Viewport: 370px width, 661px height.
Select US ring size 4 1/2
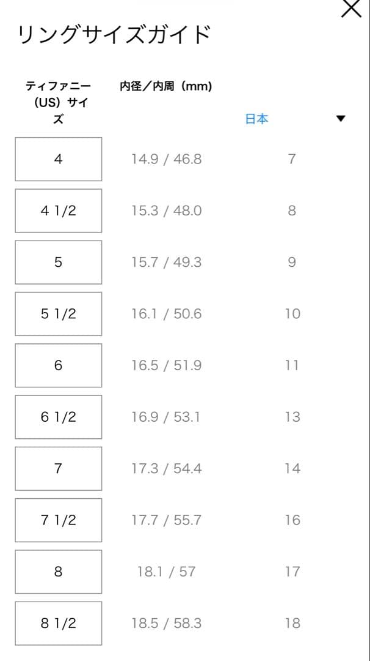[x=59, y=211]
